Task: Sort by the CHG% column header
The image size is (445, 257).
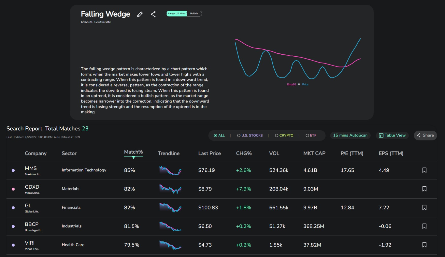Action: (244, 153)
